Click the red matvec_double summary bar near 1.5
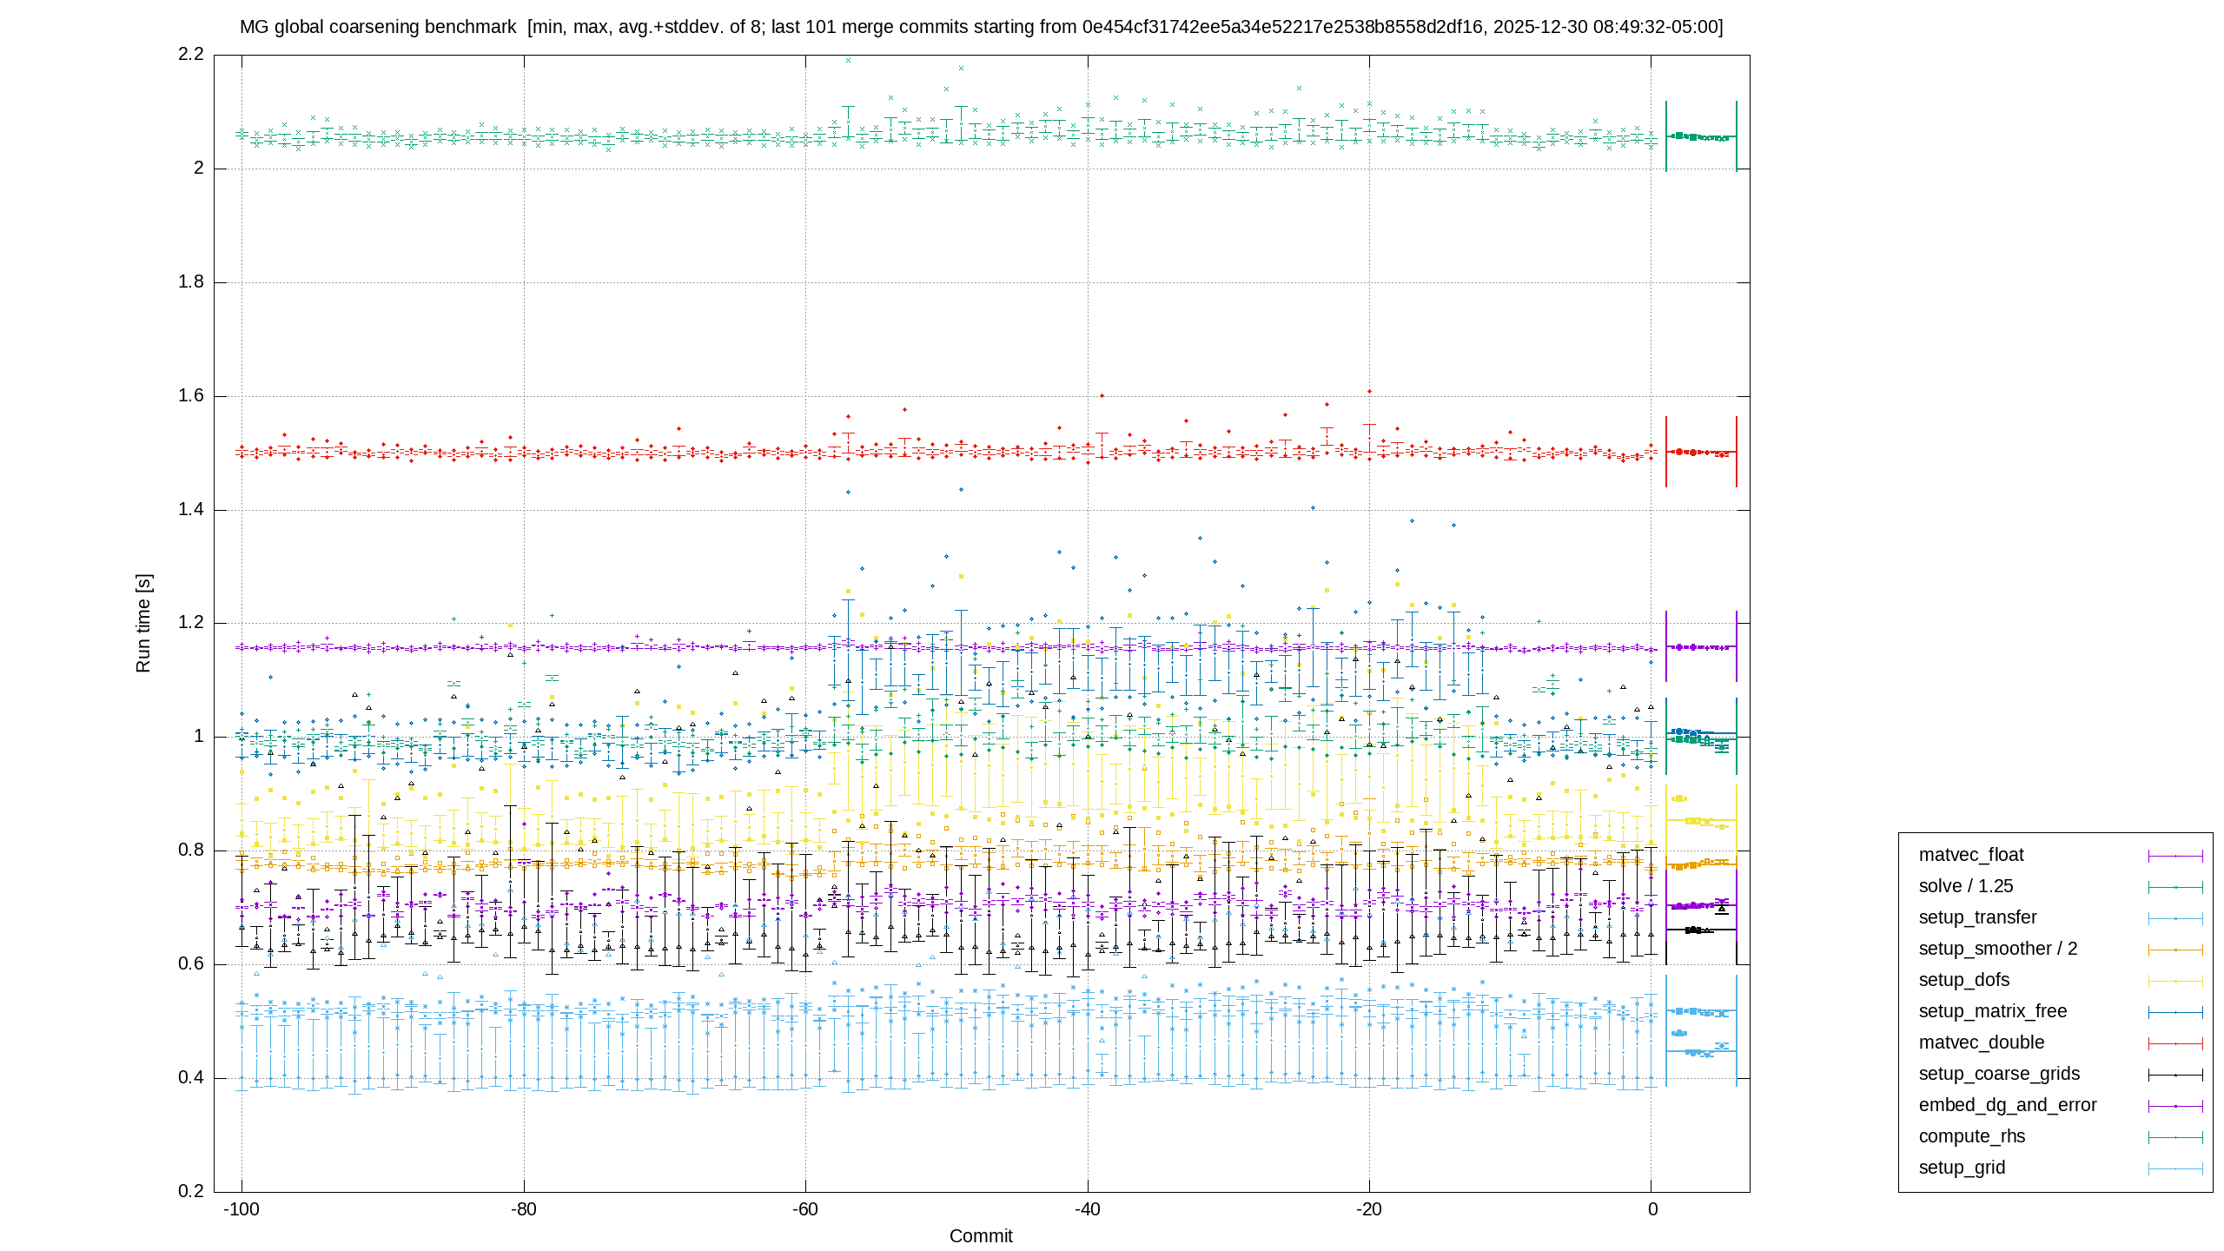Screen dimensions: 2224x1251 point(1701,452)
